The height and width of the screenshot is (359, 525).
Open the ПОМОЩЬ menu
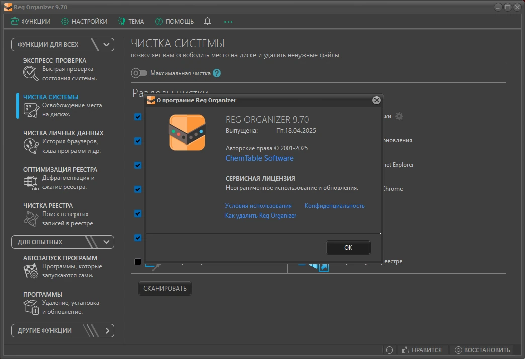pos(175,22)
